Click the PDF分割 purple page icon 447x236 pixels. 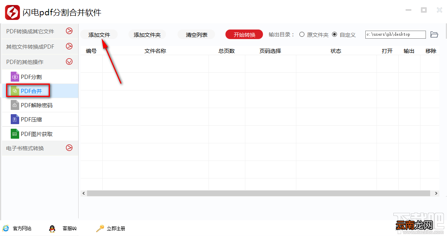coord(15,77)
